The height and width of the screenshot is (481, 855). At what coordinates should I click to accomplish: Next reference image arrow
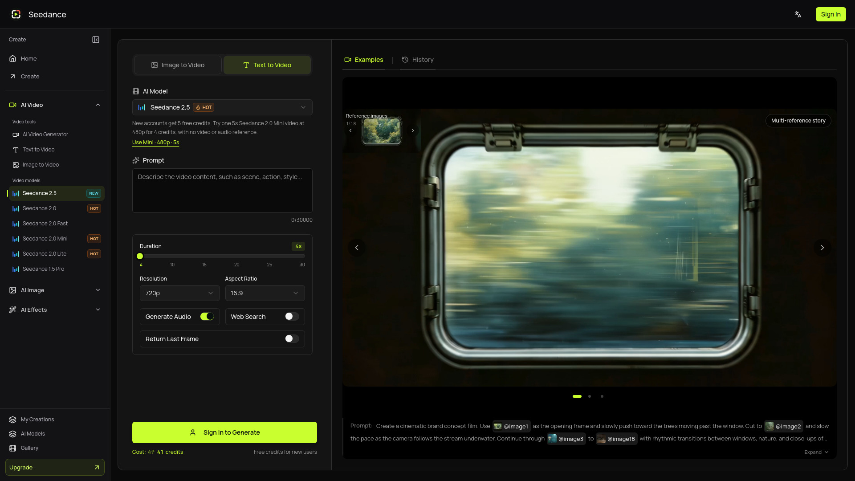point(413,130)
